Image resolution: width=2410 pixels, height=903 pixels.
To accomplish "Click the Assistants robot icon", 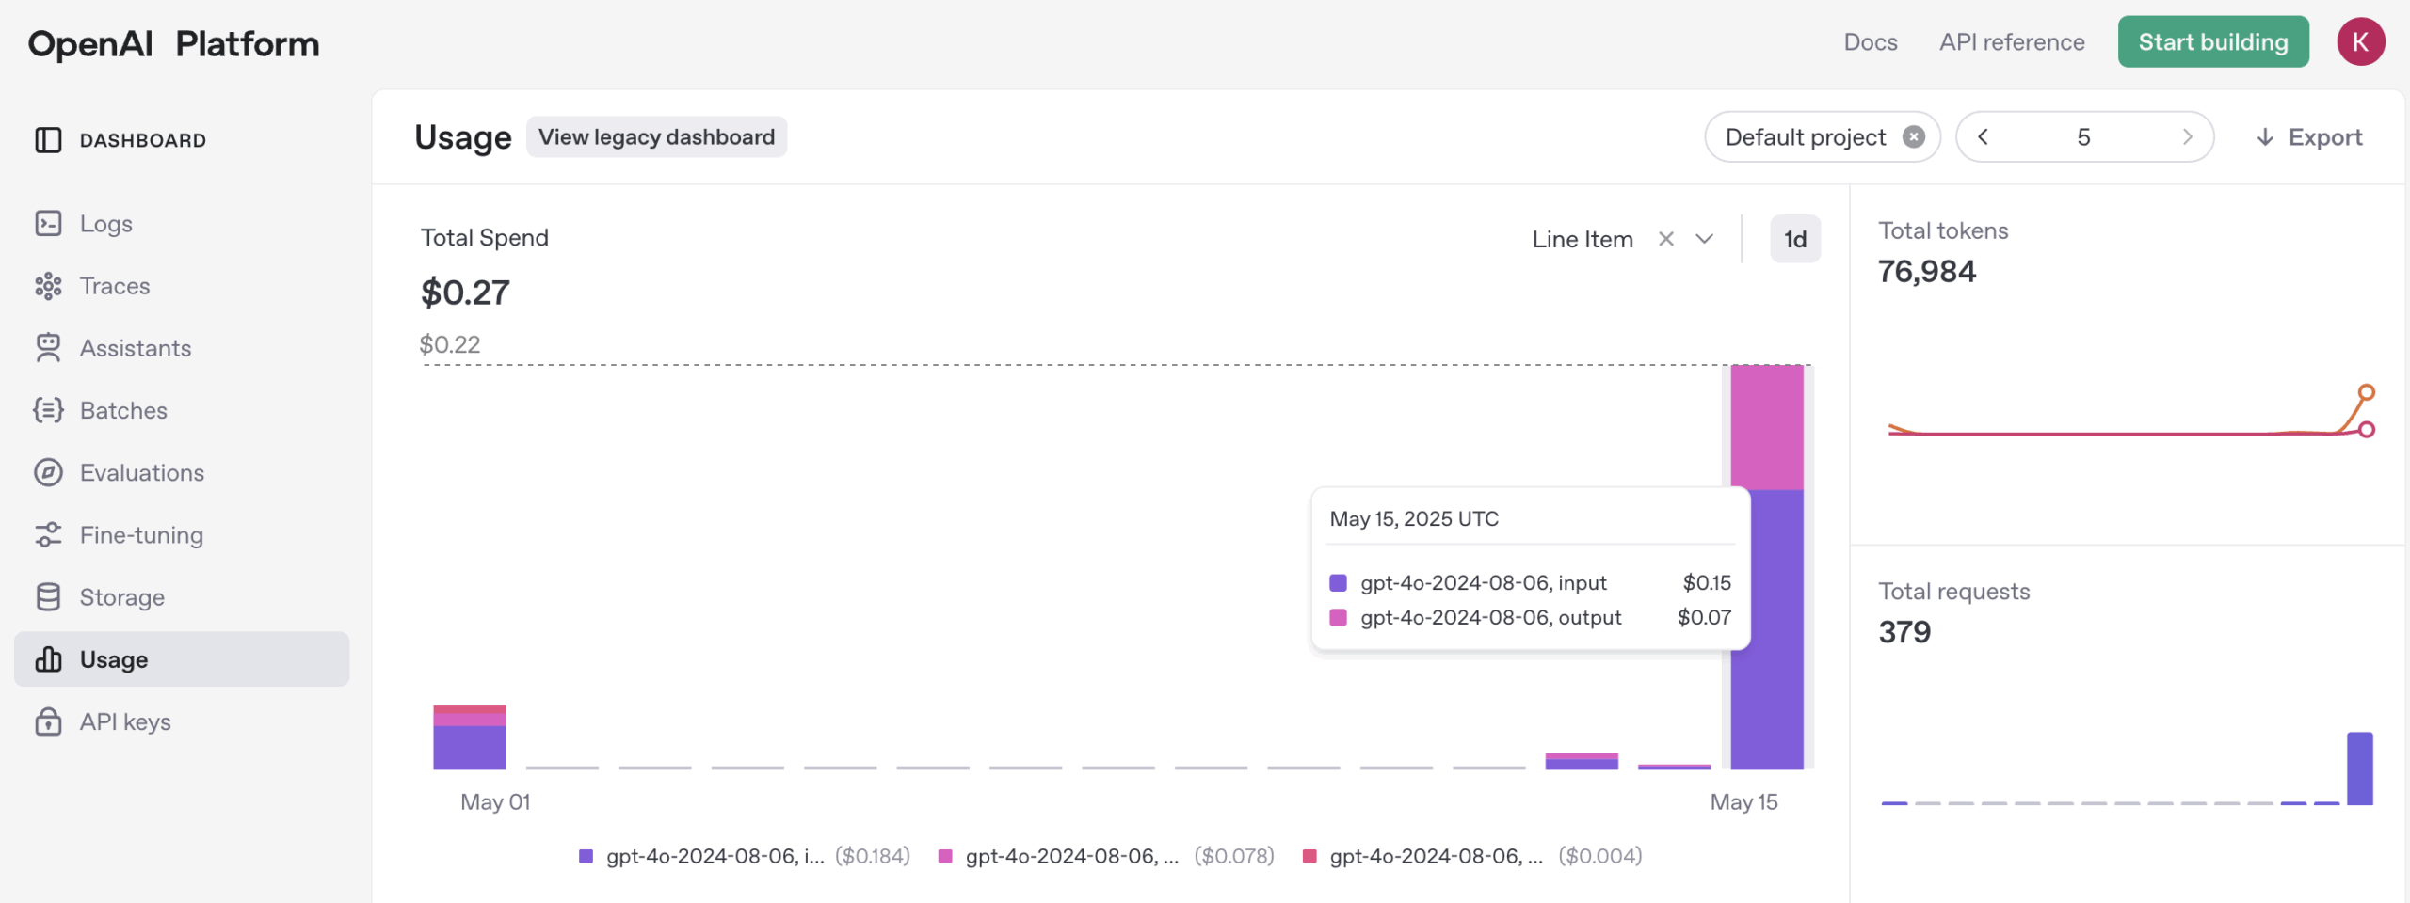I will point(48,348).
